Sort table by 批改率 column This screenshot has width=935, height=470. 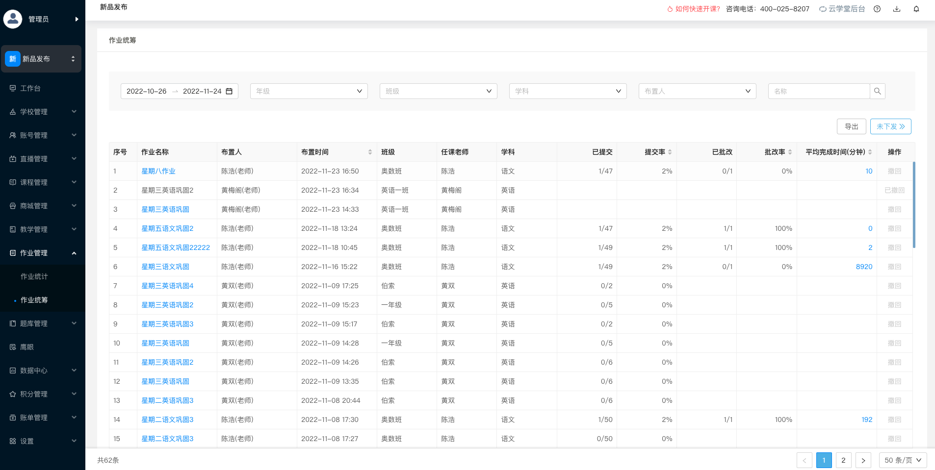(x=790, y=152)
